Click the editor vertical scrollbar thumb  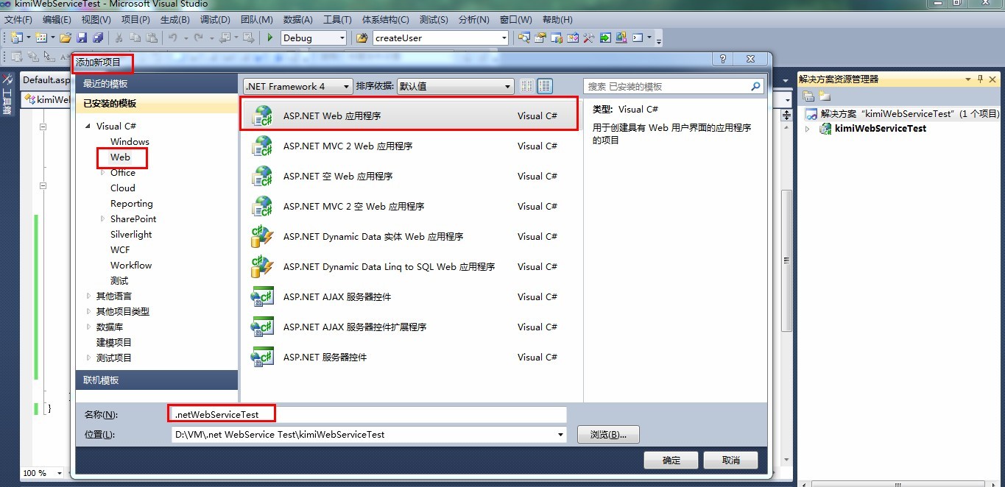pyautogui.click(x=787, y=260)
